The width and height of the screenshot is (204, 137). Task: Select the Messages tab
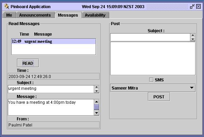click(68, 15)
